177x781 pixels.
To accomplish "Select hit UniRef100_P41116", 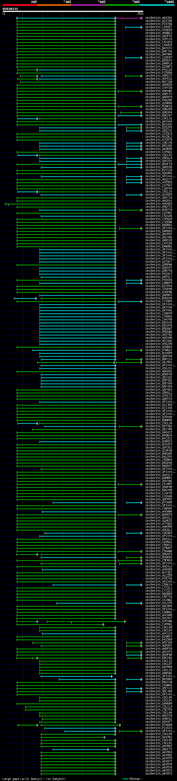I will tap(159, 70).
